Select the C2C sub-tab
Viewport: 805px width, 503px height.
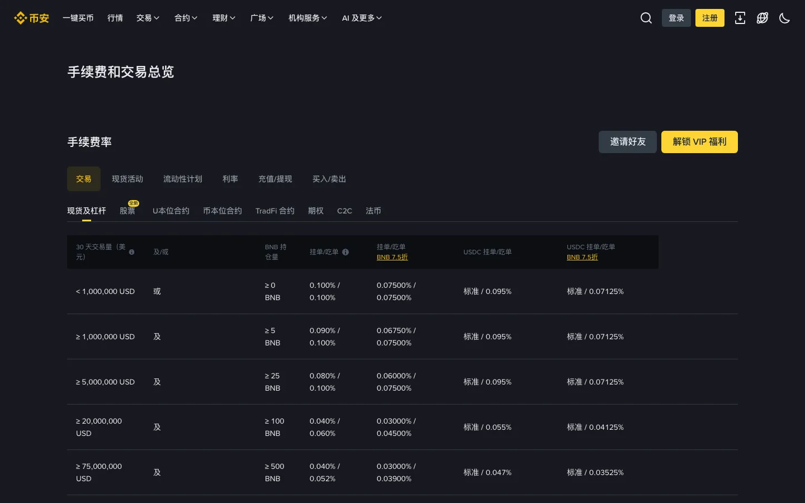tap(344, 211)
